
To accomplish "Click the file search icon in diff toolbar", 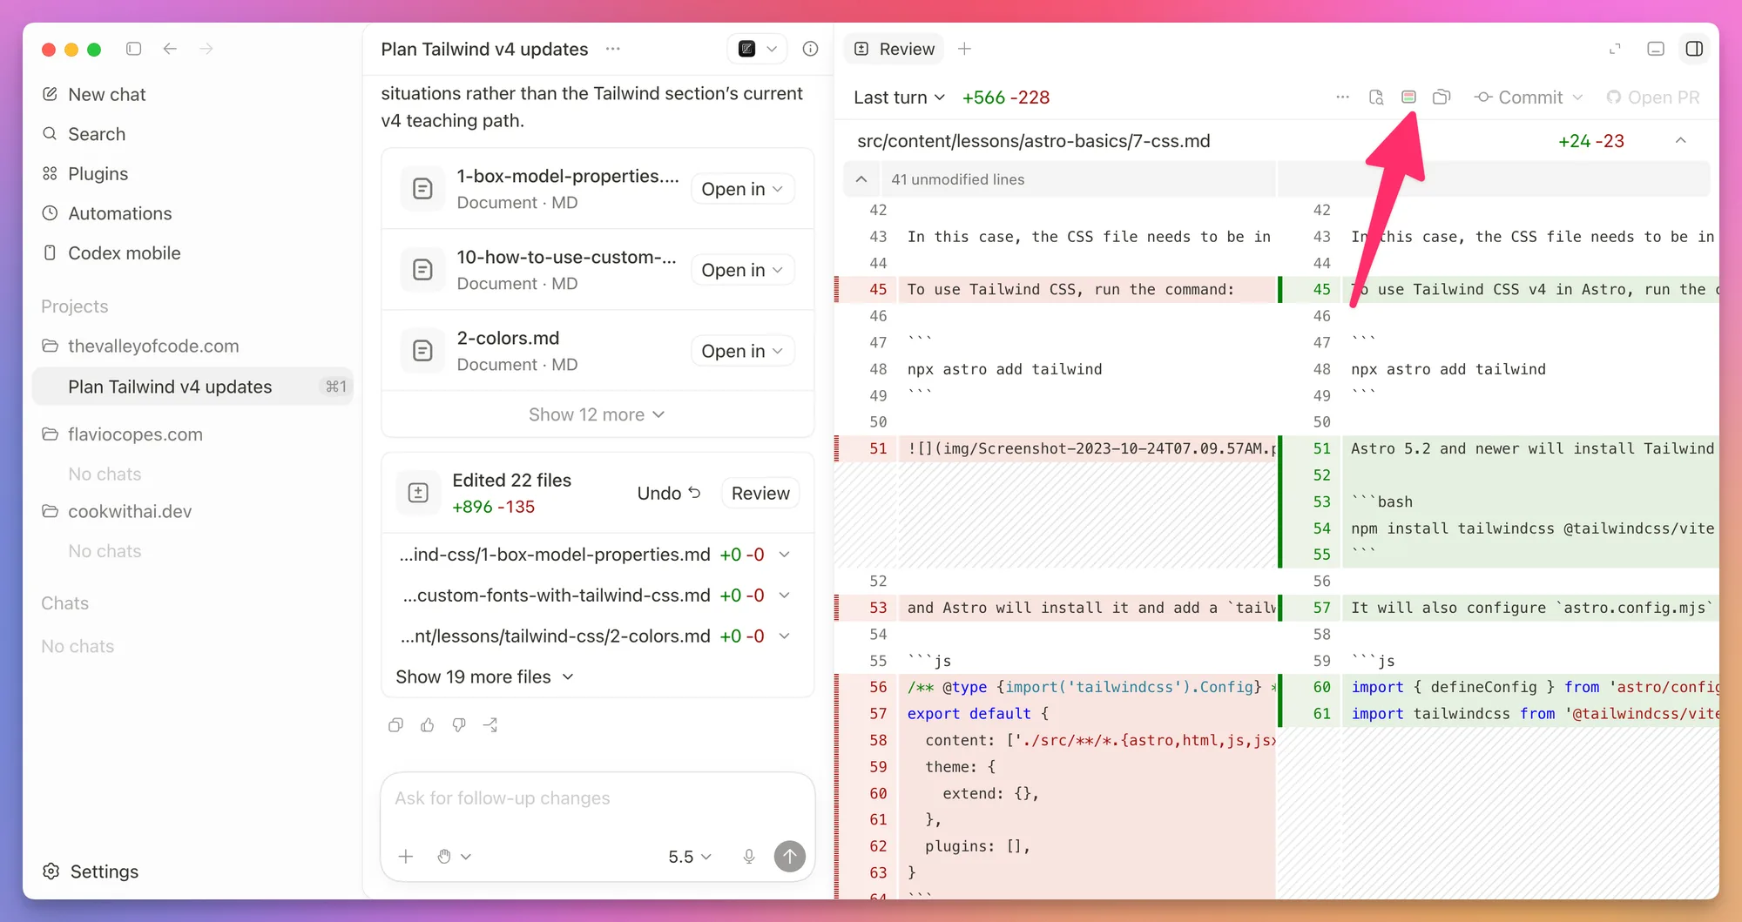I will point(1376,97).
